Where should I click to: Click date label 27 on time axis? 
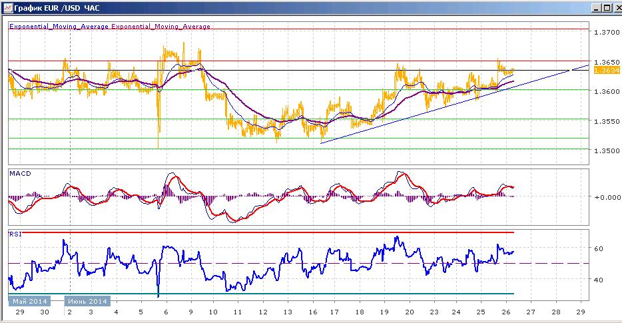click(531, 312)
